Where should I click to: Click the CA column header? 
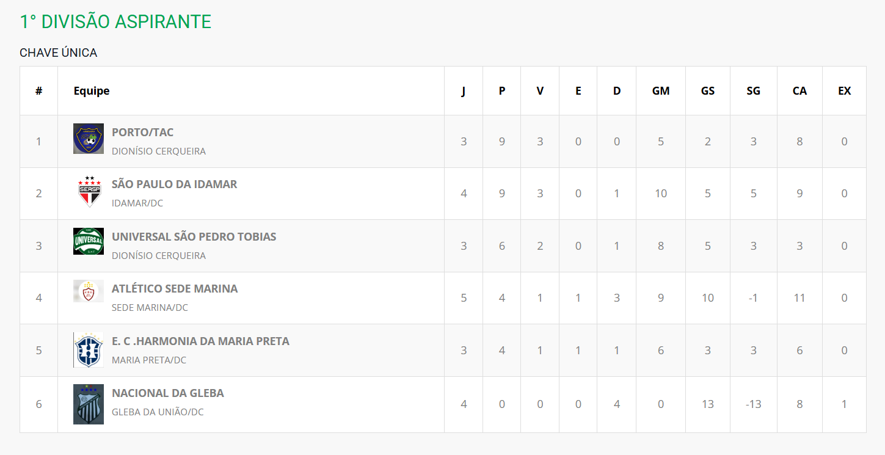[799, 91]
